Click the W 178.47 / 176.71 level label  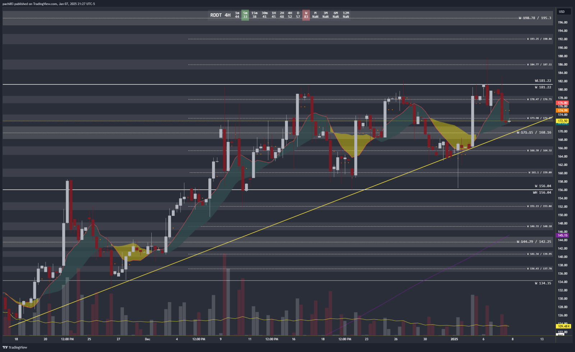pyautogui.click(x=539, y=99)
